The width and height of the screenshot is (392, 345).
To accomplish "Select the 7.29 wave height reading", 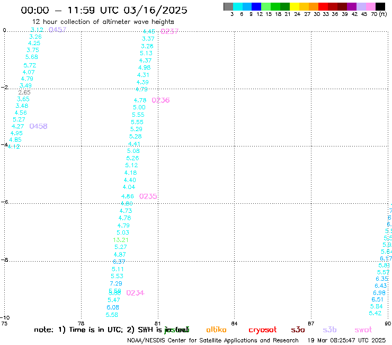I will pos(116,283).
